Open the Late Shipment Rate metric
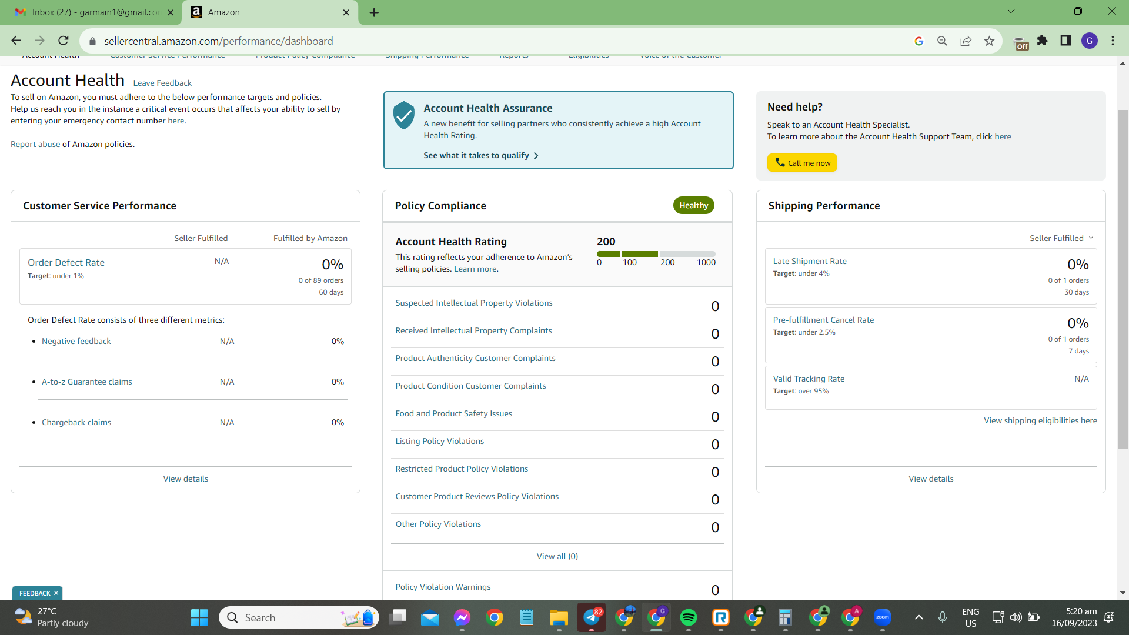 [810, 261]
